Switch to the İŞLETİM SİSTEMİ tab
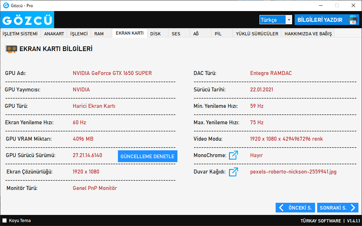The image size is (362, 226). pyautogui.click(x=20, y=34)
